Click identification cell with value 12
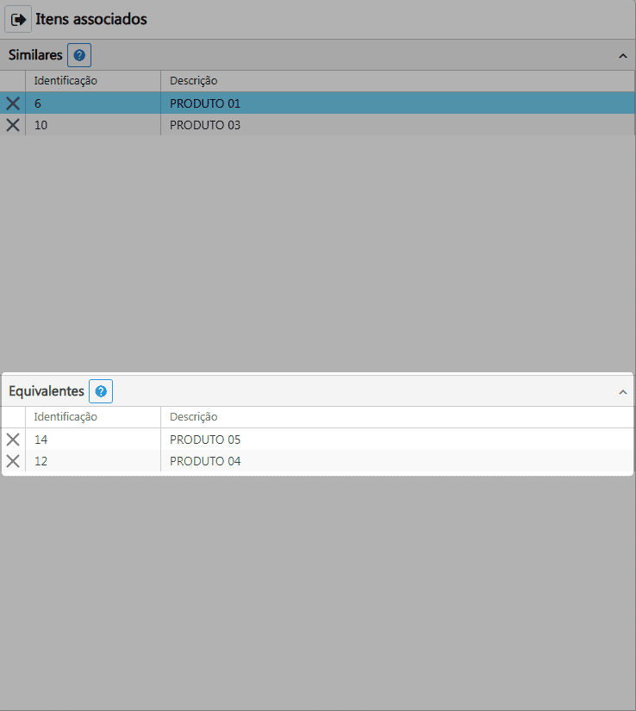The image size is (636, 711). 41,461
